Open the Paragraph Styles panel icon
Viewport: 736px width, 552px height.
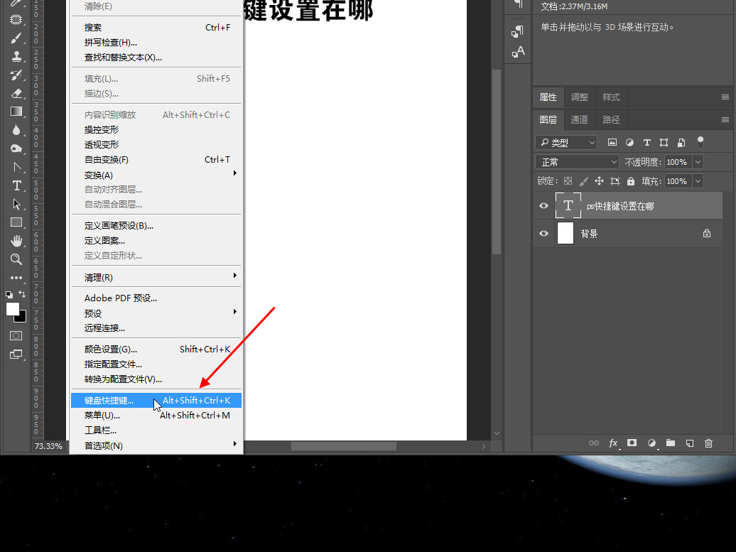(x=517, y=31)
